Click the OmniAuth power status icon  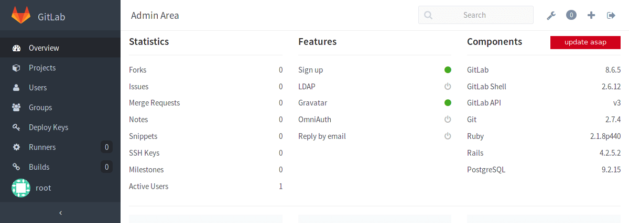(x=448, y=120)
